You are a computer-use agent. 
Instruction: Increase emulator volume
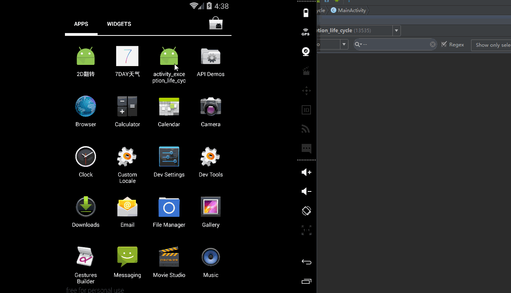tap(306, 172)
